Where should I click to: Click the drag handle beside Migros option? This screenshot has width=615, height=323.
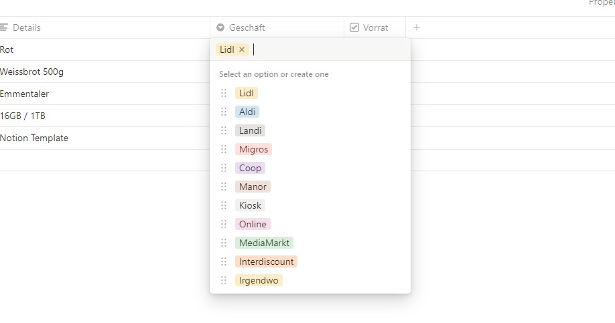[x=224, y=149]
